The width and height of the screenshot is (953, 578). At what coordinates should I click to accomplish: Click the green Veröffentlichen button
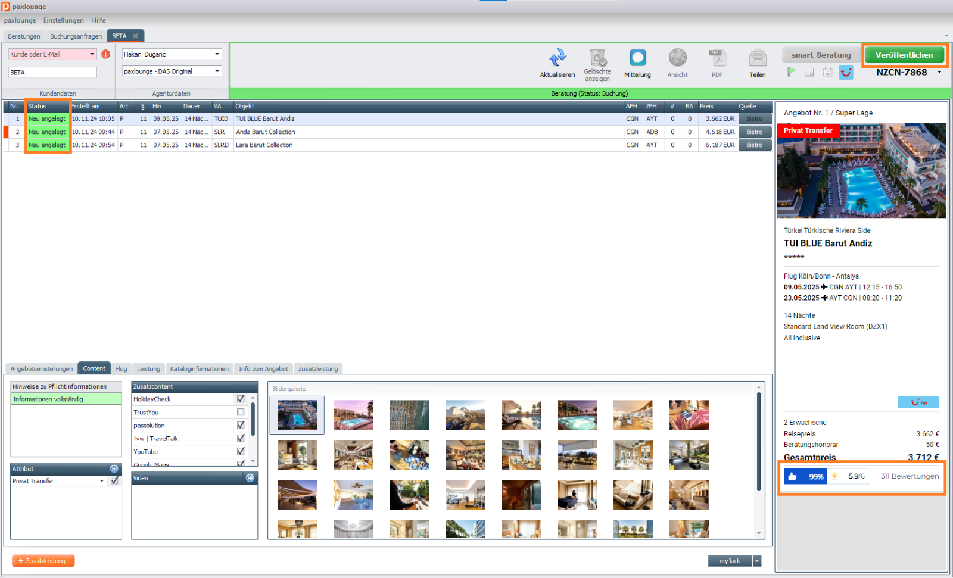(904, 55)
